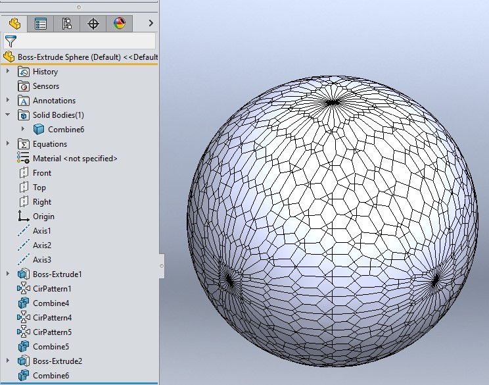Select the 'Origin' label

click(43, 217)
